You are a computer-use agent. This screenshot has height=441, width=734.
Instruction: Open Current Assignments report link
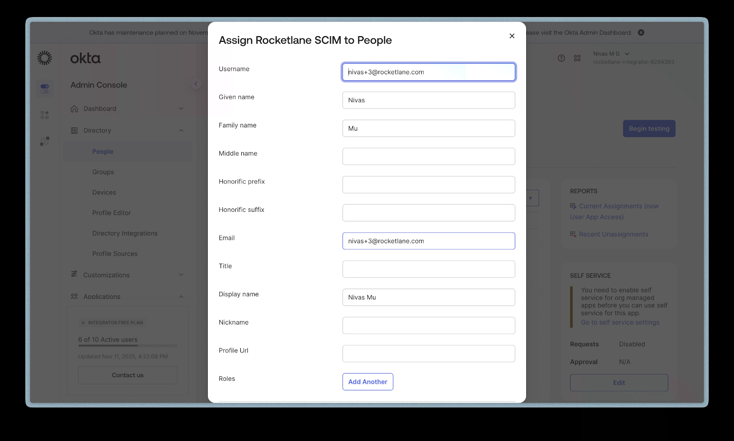coord(614,212)
